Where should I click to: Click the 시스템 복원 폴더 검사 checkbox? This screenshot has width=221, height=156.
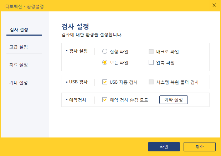pyautogui.click(x=151, y=82)
